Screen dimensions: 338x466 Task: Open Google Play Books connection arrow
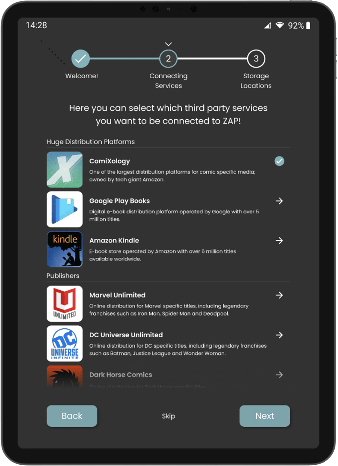coord(279,201)
